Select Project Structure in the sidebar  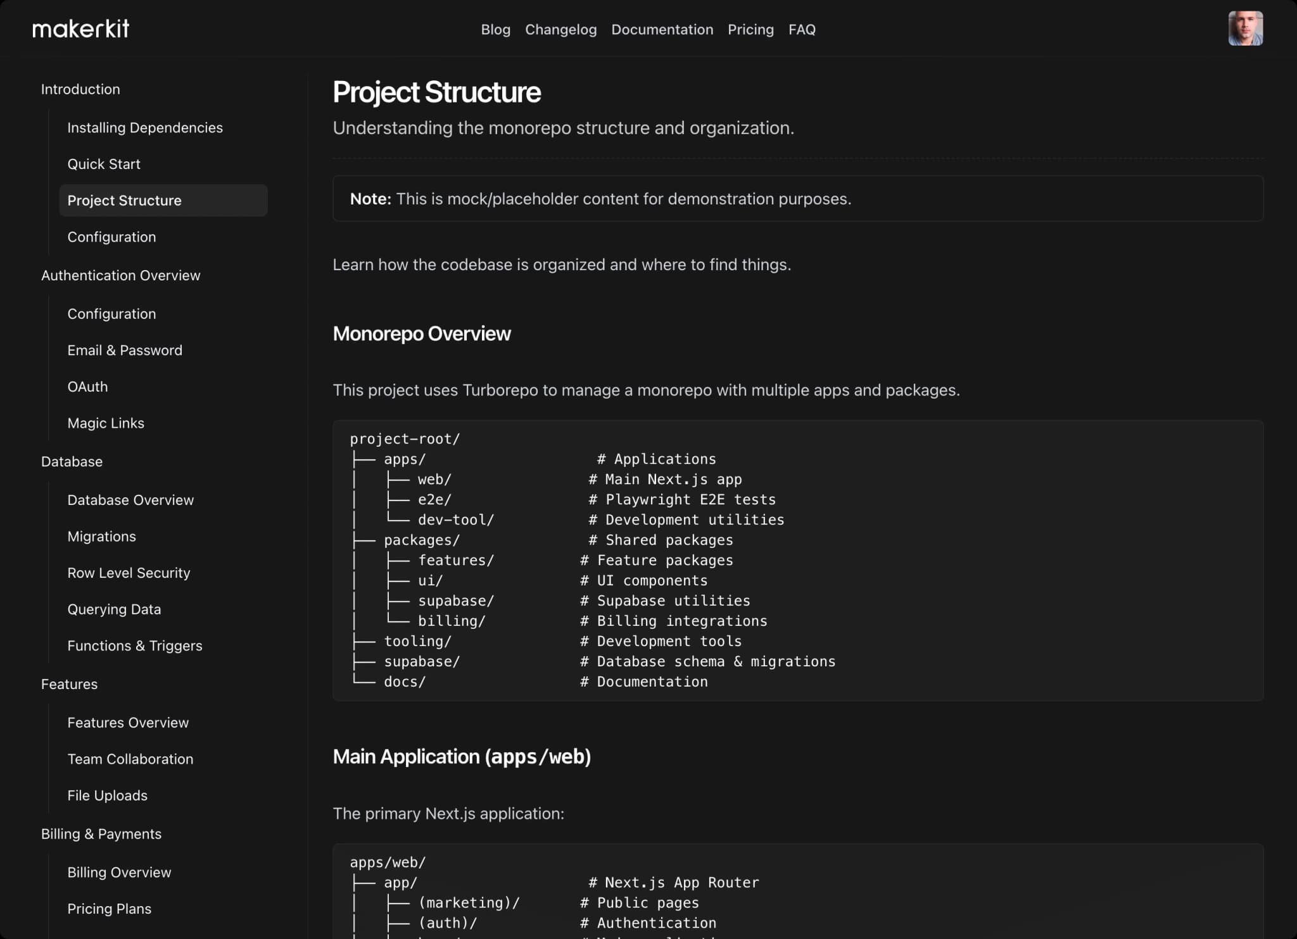pos(124,200)
